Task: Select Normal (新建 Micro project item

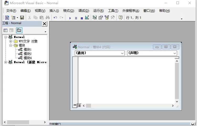Action: [30, 62]
